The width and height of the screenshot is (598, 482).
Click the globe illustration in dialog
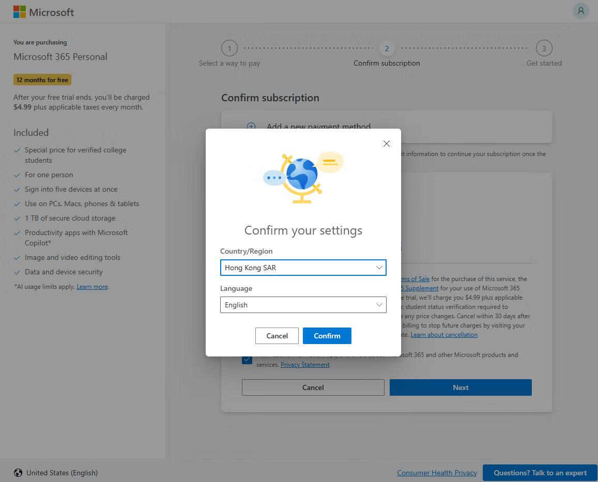tap(302, 176)
